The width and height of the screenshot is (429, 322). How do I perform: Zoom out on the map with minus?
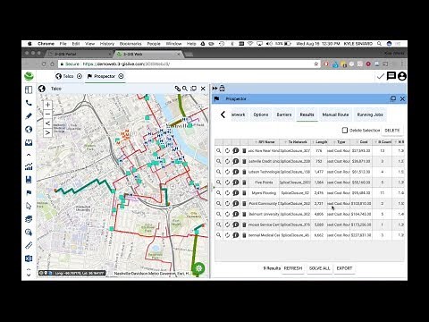pos(47,114)
